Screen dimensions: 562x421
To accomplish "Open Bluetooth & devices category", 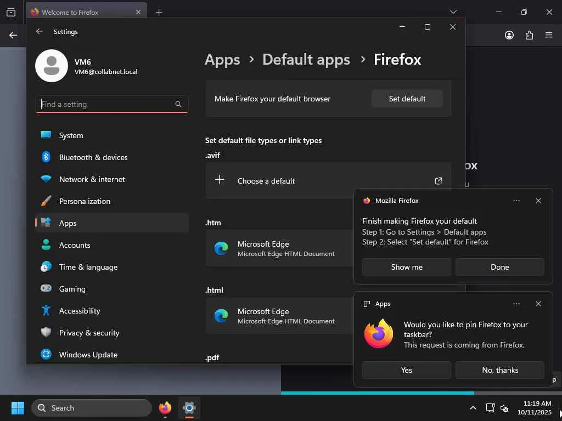I will pyautogui.click(x=112, y=157).
